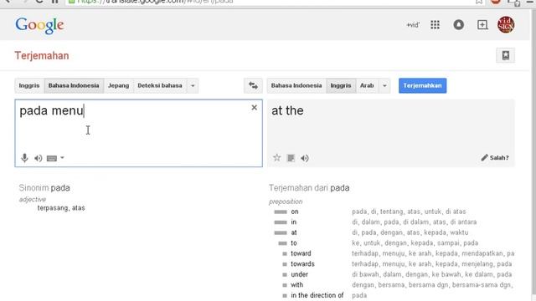The width and height of the screenshot is (536, 301).
Task: Open the keyboard input tools dropdown arrow
Action: [62, 158]
